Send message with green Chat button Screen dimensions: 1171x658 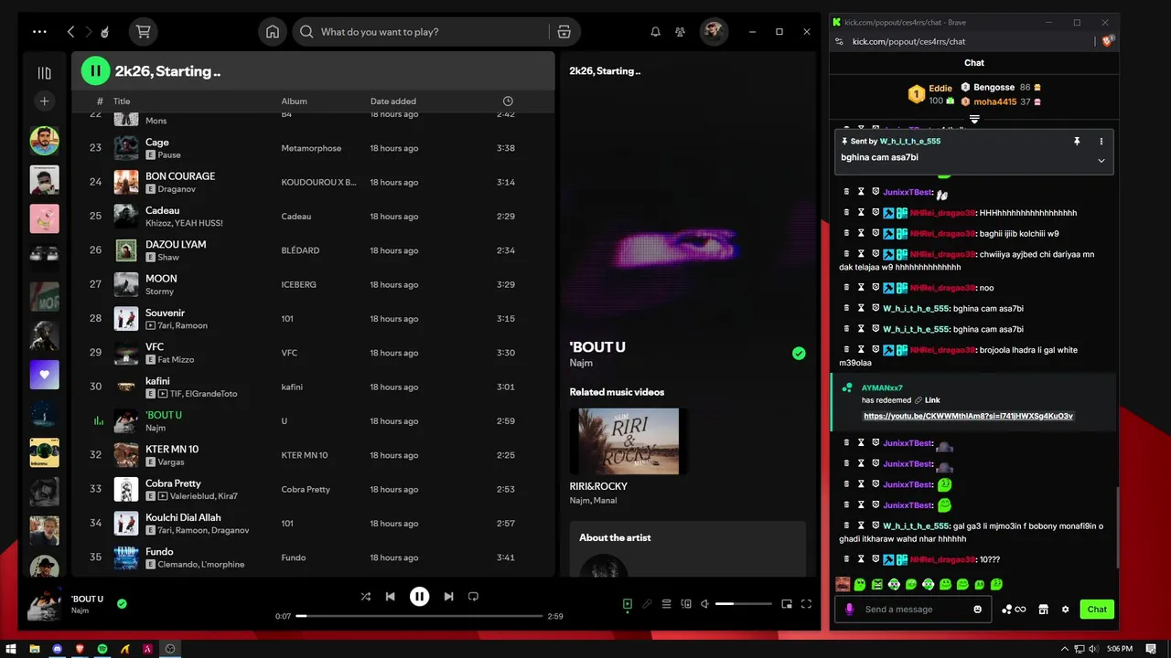pos(1097,609)
